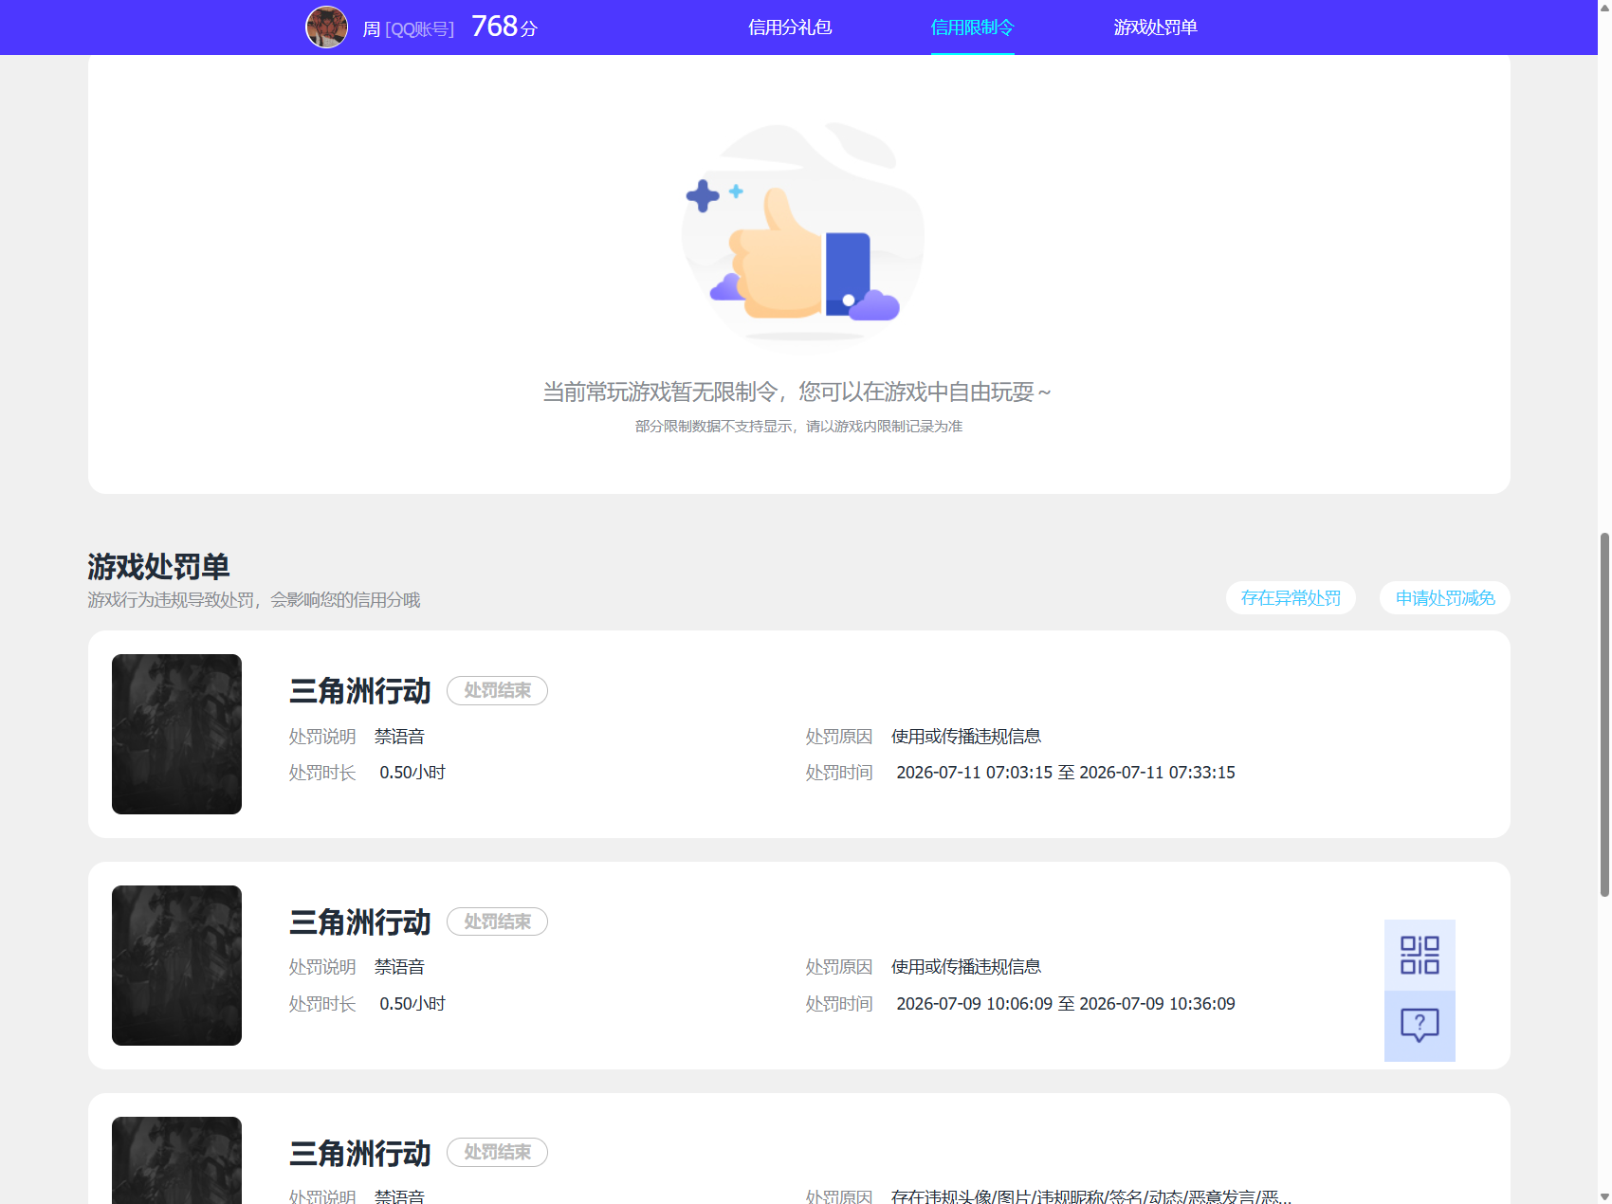The width and height of the screenshot is (1612, 1204).
Task: Open the QR code floating icon
Action: [x=1420, y=955]
